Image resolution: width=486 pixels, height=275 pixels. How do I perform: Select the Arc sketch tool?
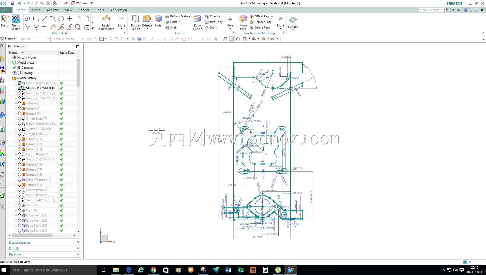(x=53, y=19)
